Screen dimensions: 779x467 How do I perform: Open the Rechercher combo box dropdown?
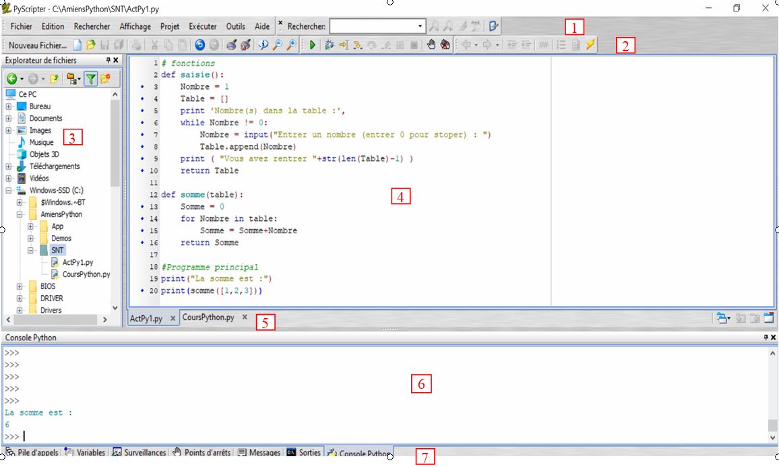point(421,27)
